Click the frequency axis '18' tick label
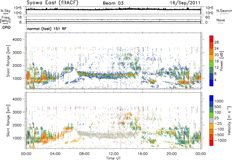This screenshot has height=160, width=232. click(x=19, y=17)
